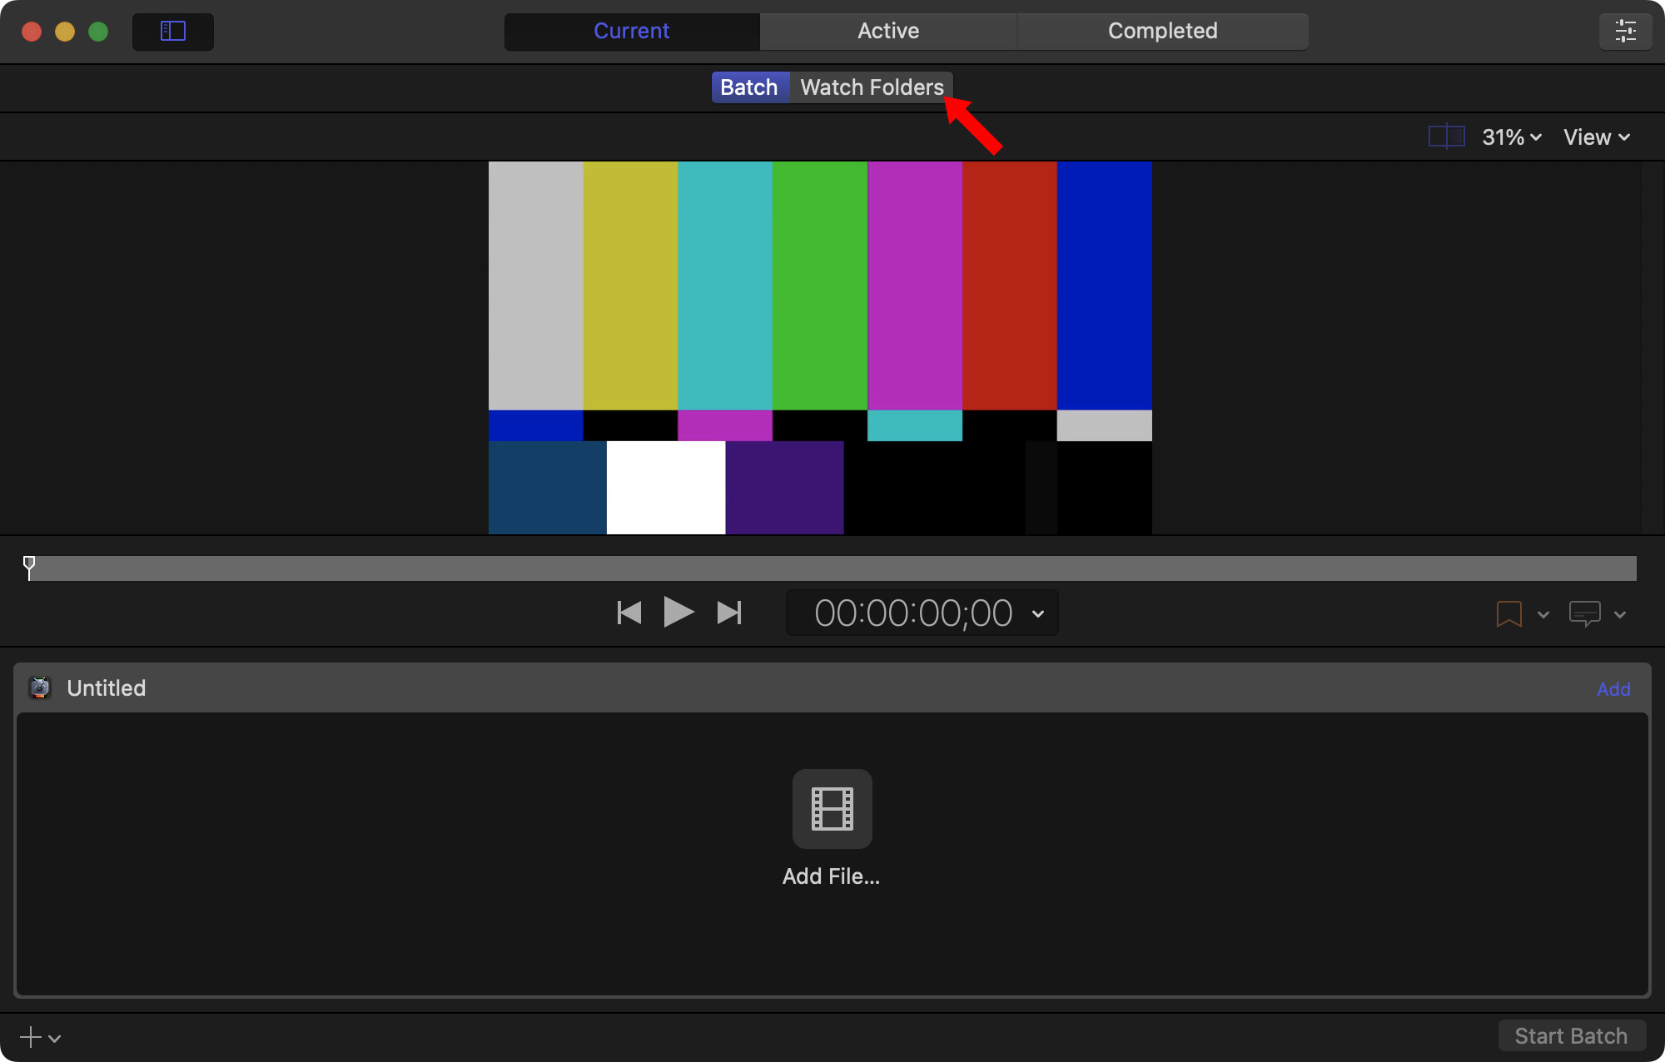Viewport: 1665px width, 1062px height.
Task: Click the blue Add link
Action: 1613,689
